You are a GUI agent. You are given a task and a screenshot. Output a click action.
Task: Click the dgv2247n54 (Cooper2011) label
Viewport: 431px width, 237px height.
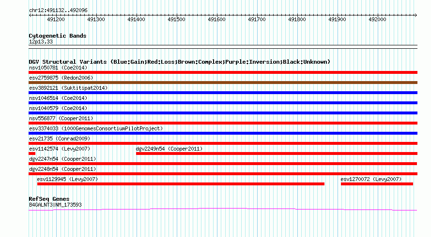click(62, 159)
